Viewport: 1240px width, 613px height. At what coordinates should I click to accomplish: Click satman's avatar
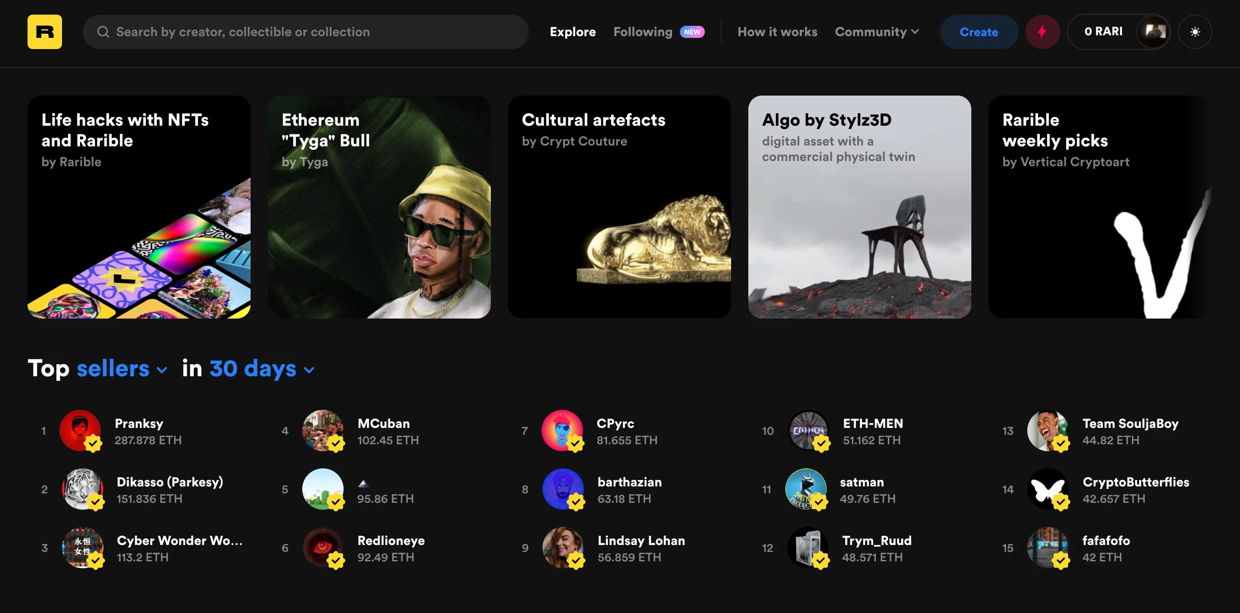point(806,489)
